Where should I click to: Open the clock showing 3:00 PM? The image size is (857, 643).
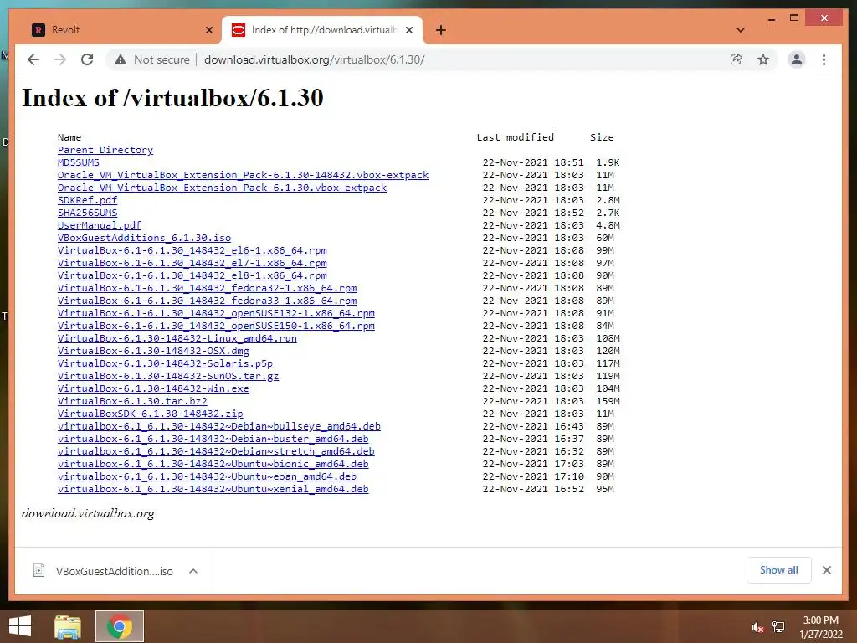pyautogui.click(x=821, y=627)
